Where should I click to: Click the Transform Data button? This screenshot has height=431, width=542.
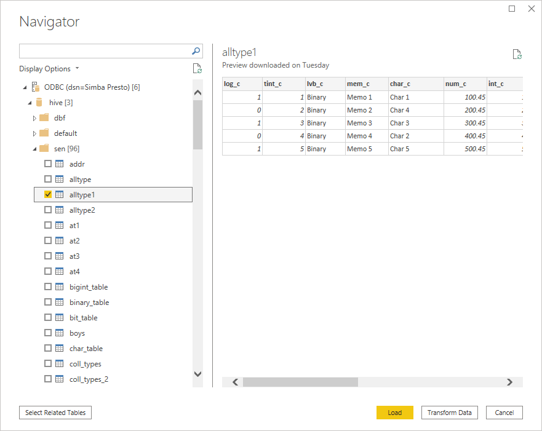tap(449, 413)
